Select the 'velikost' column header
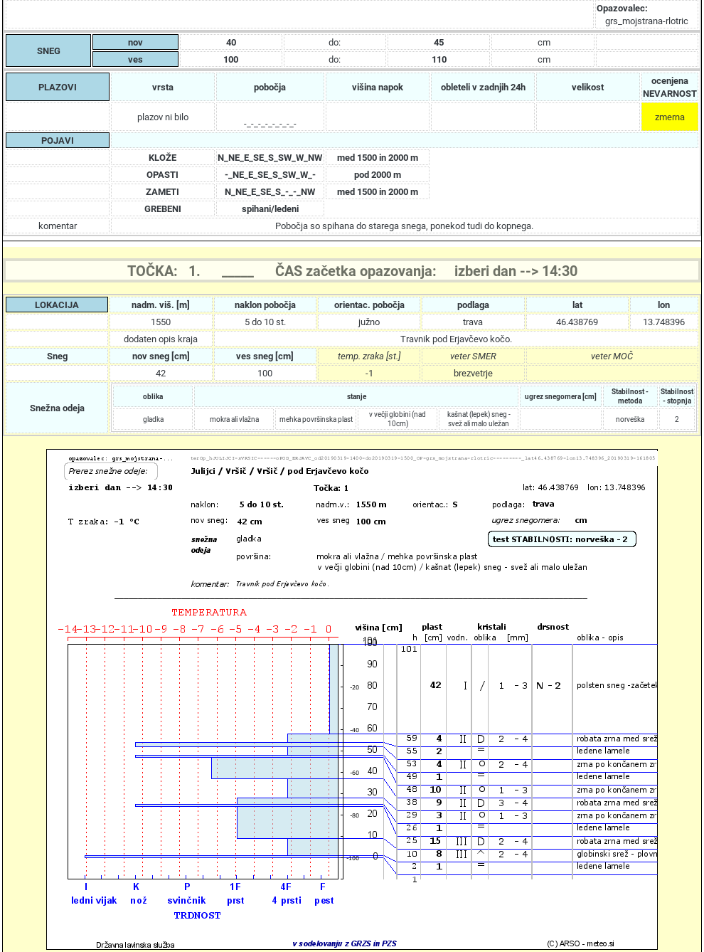 click(x=588, y=88)
